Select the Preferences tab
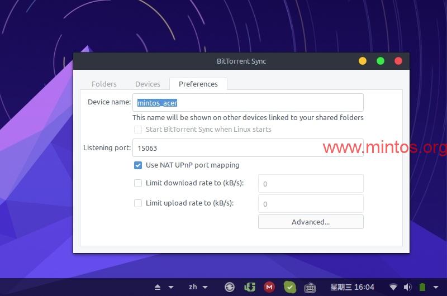447x296 pixels. click(x=198, y=84)
